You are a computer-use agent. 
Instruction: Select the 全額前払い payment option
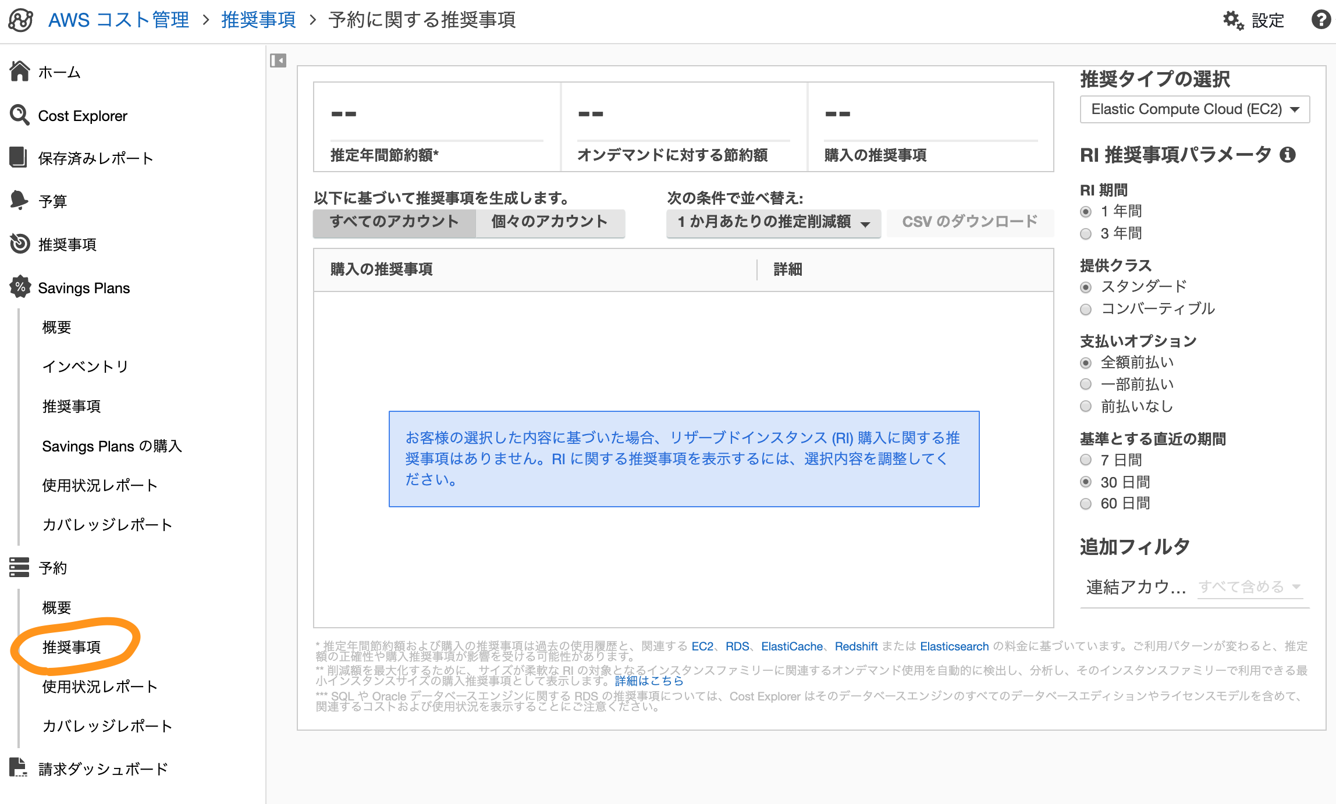pos(1086,363)
